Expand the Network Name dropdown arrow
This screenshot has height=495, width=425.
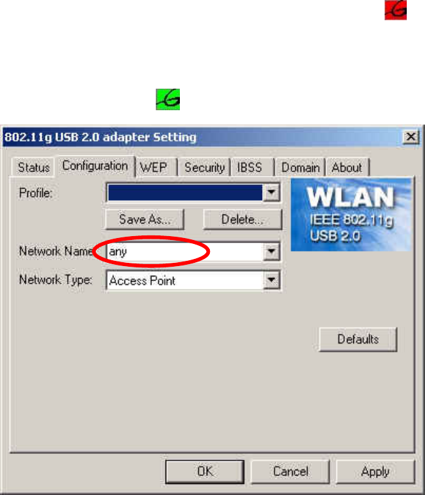coord(271,252)
